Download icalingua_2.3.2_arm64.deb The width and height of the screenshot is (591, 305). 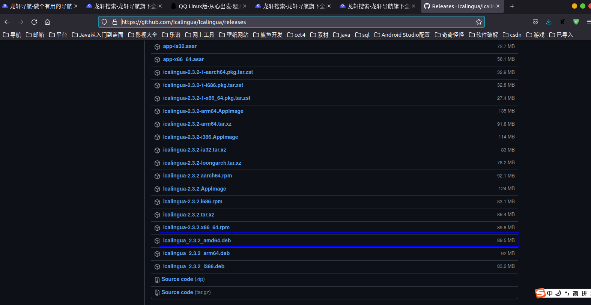pyautogui.click(x=196, y=253)
